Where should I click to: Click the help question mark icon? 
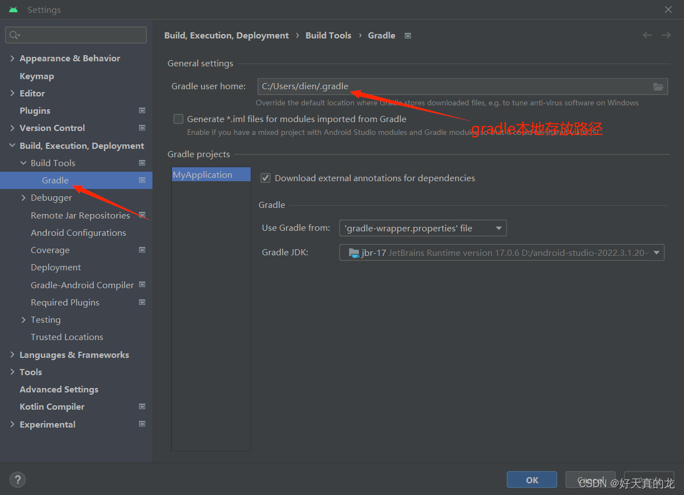click(17, 479)
